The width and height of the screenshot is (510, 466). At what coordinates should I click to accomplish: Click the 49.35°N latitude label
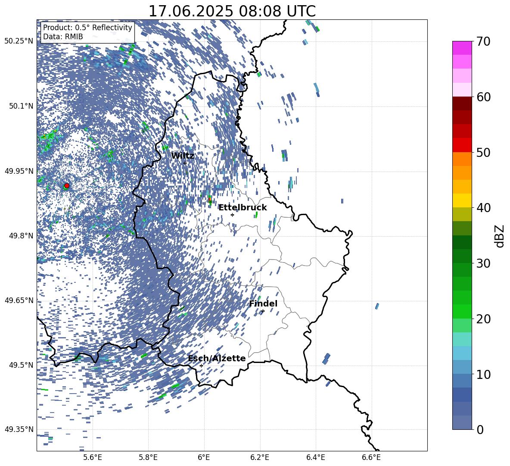[x=19, y=429]
